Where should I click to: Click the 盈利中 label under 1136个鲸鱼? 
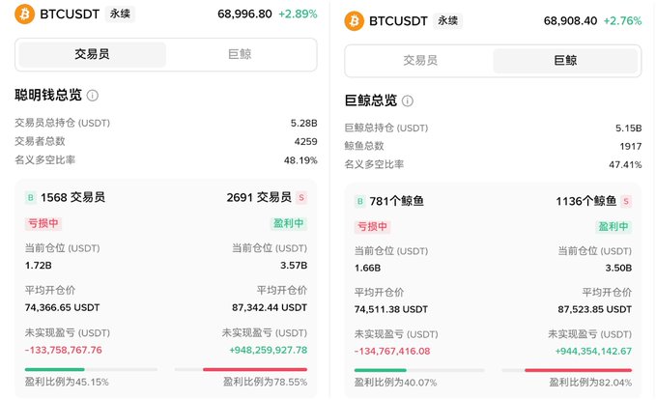pyautogui.click(x=614, y=227)
